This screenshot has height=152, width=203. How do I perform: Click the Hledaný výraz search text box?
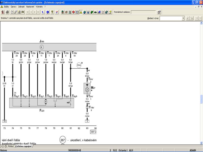[x=171, y=18]
